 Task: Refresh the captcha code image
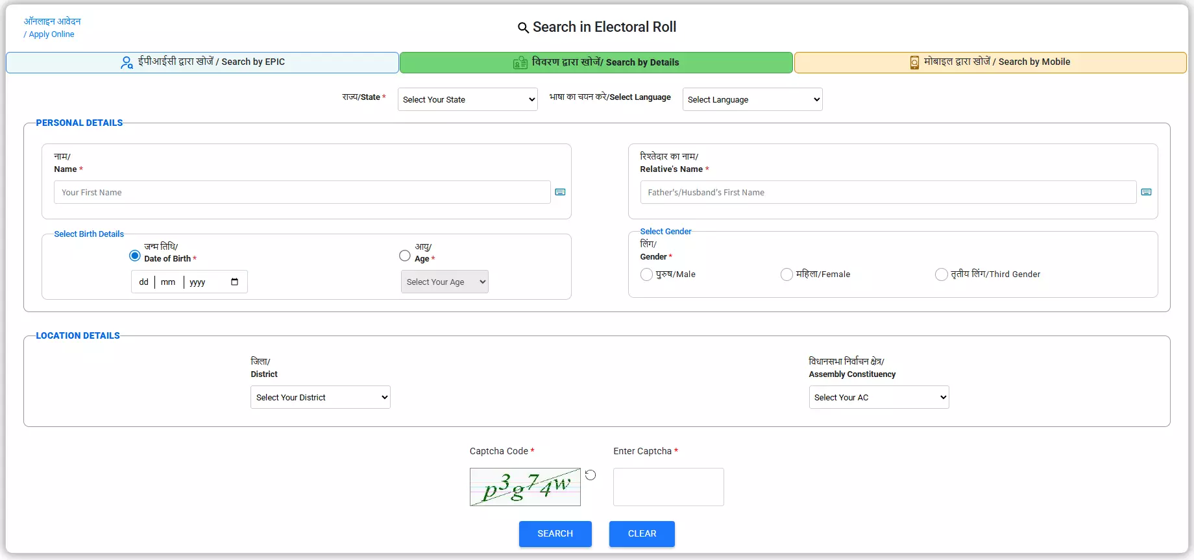[x=591, y=475]
